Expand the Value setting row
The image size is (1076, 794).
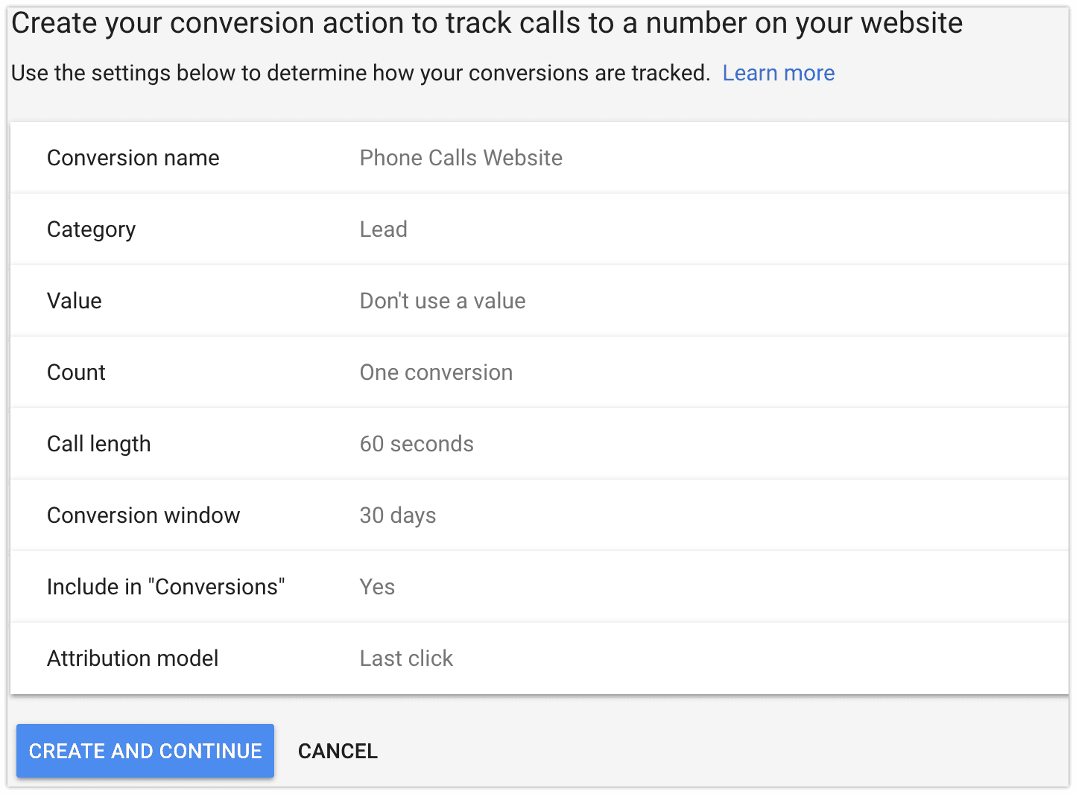[x=74, y=300]
